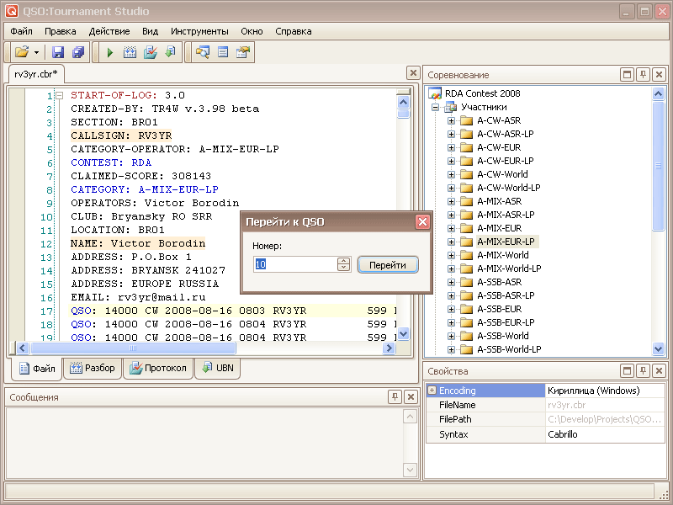This screenshot has height=505, width=673.
Task: Click the Номер input field
Action: [x=294, y=264]
